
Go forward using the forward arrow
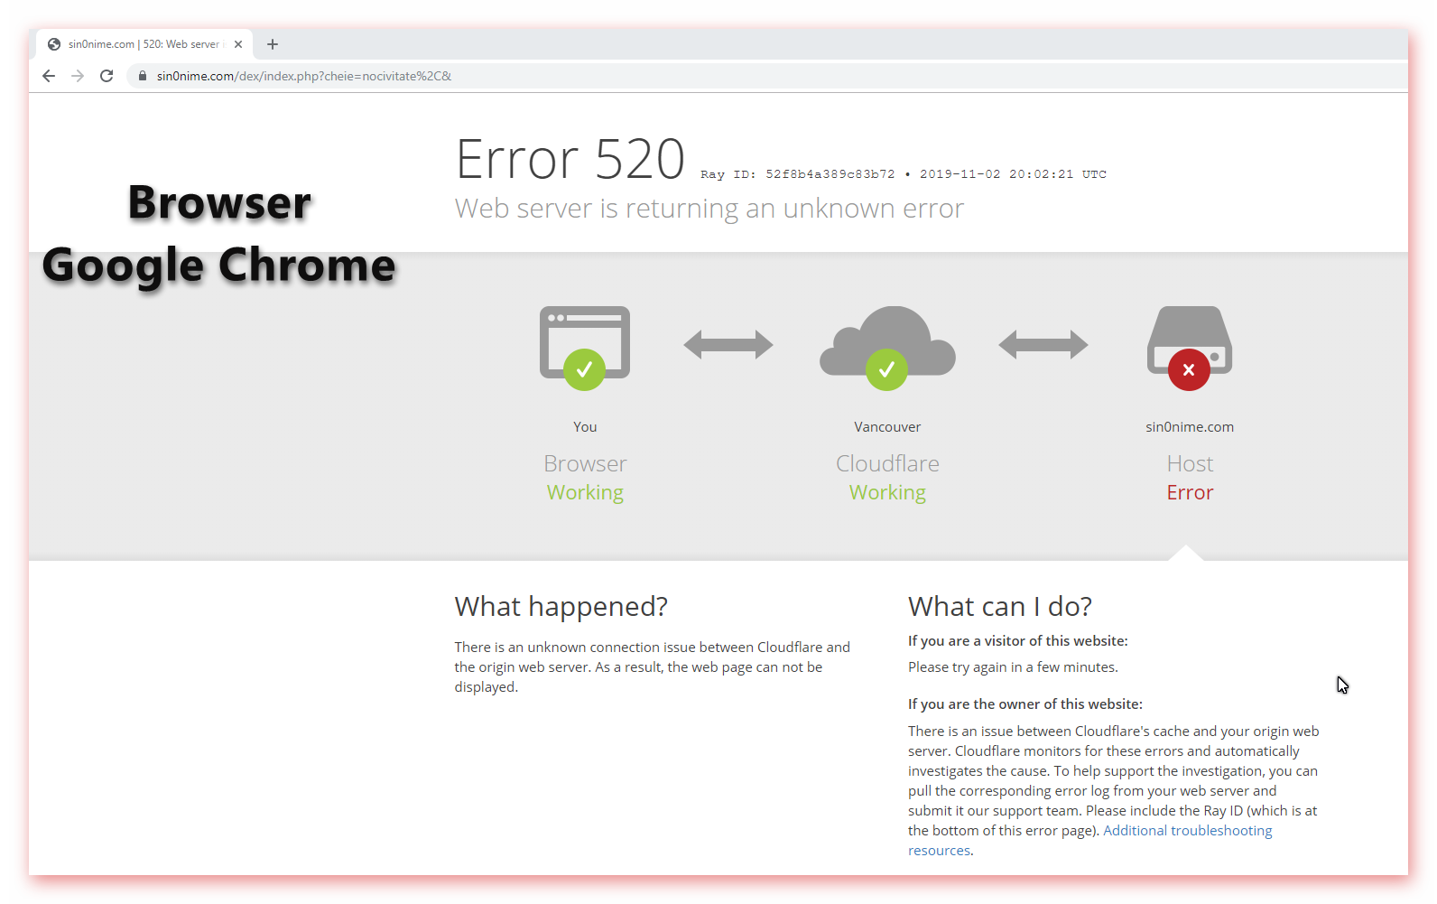(78, 76)
